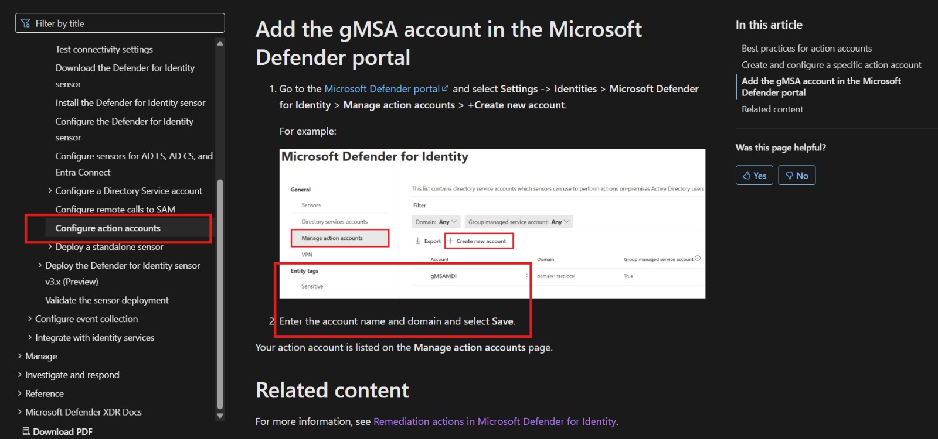Expand Investigate and respond section

(x=20, y=375)
